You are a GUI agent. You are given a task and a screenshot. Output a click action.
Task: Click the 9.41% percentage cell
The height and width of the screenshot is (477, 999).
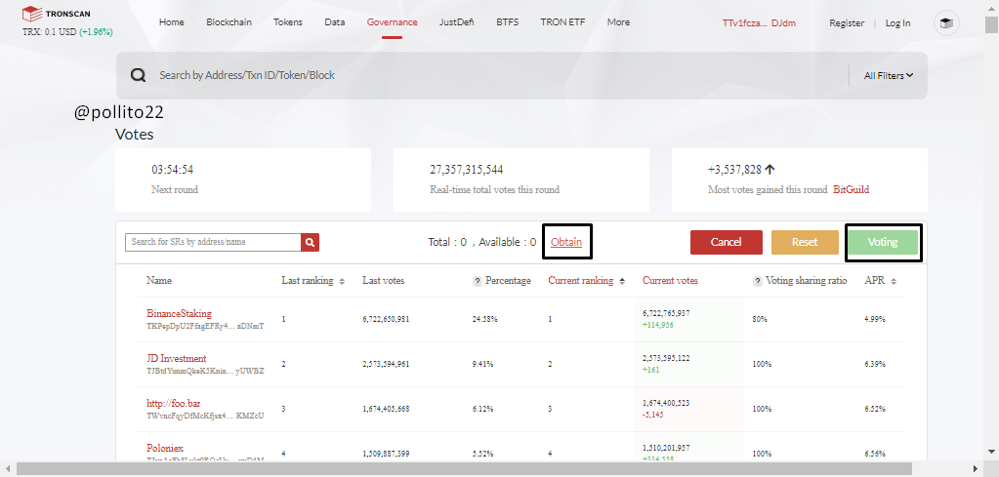(483, 365)
